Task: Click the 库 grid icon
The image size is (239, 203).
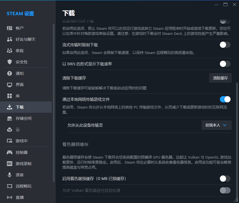Action: click(x=10, y=96)
